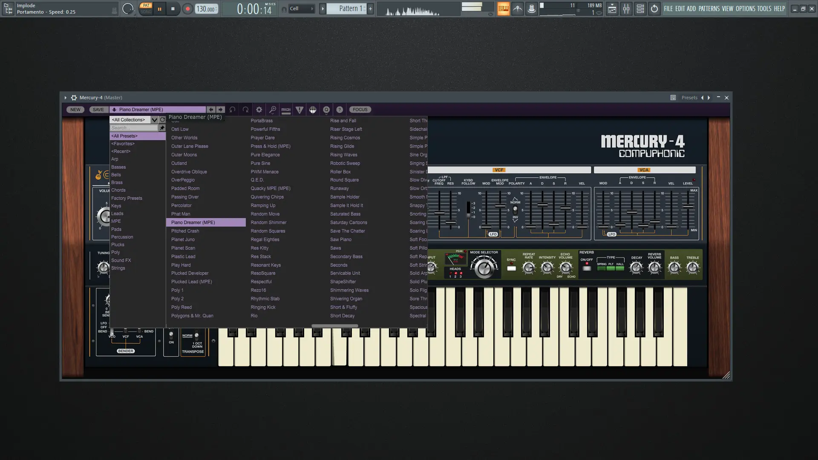Open the OPTIONS menu

pos(746,9)
